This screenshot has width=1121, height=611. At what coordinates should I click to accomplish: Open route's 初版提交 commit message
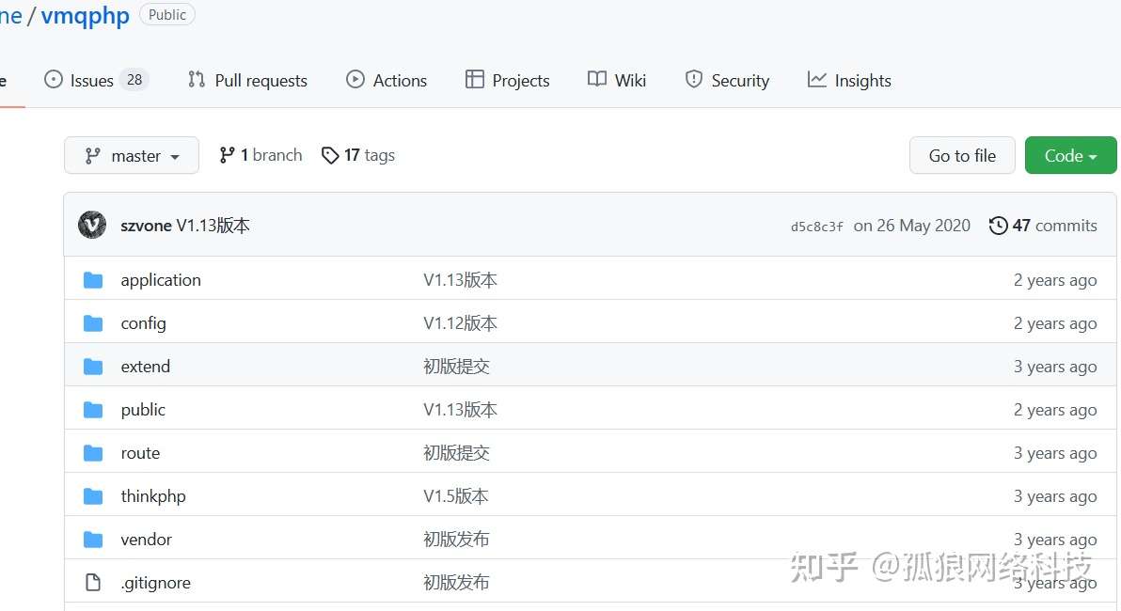point(456,453)
